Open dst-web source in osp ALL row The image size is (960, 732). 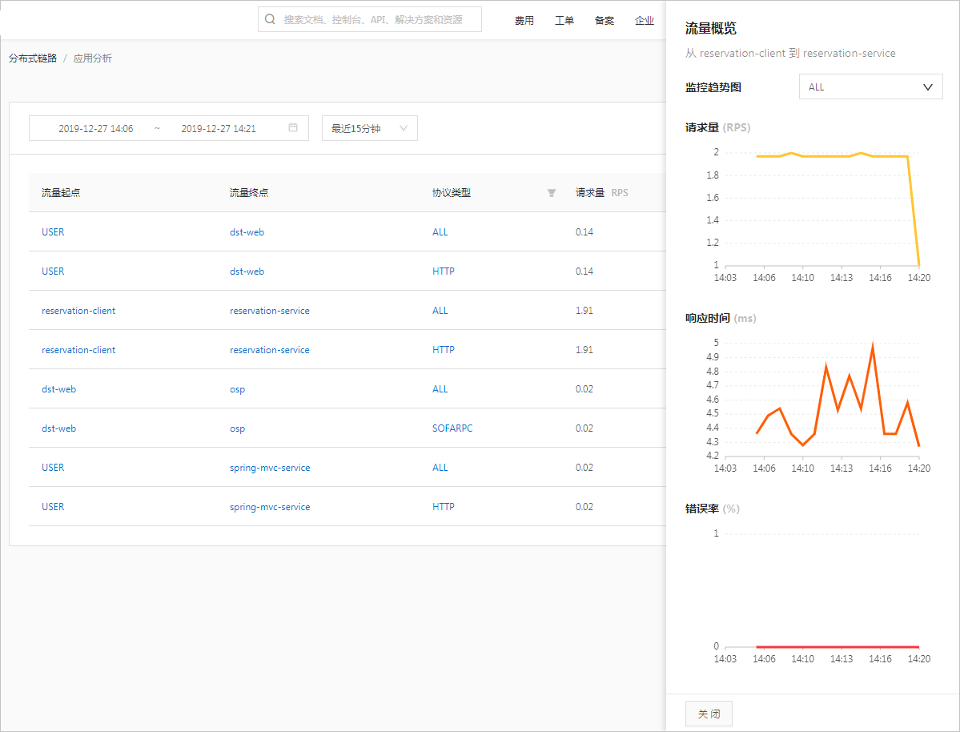coord(58,389)
